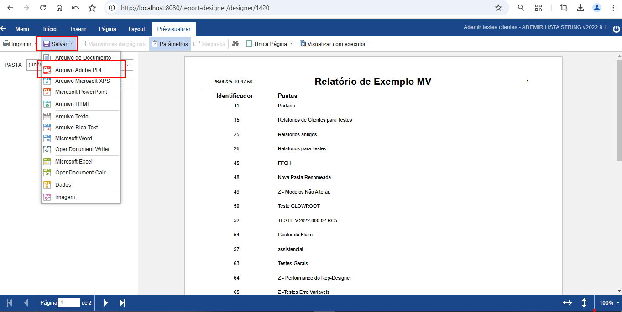Viewport: 622px width, 312px height.
Task: Click the page number input field
Action: coord(69,303)
